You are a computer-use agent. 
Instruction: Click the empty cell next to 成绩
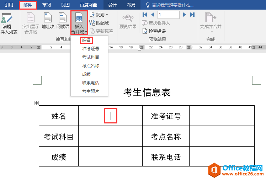(111, 157)
